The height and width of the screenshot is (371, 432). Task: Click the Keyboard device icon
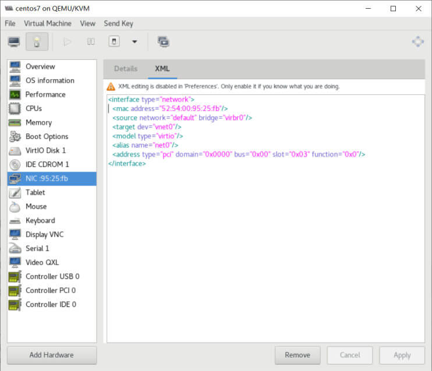[x=15, y=221]
